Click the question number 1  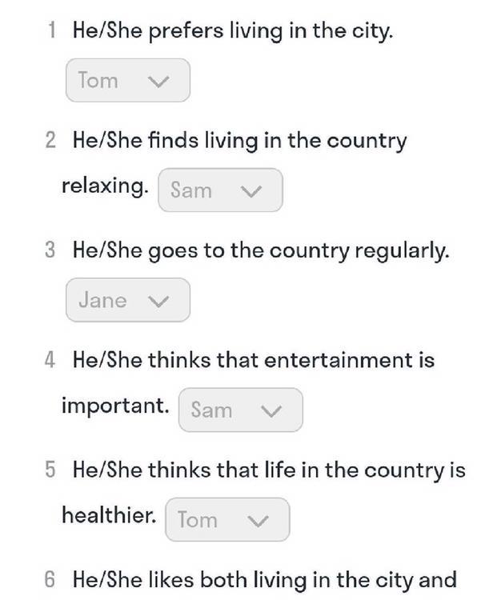click(x=52, y=32)
